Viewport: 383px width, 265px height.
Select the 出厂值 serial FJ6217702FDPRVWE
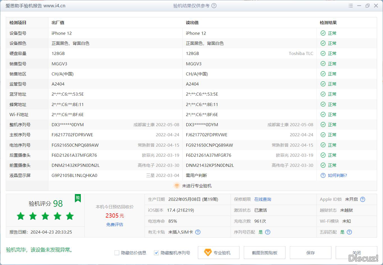(72, 135)
